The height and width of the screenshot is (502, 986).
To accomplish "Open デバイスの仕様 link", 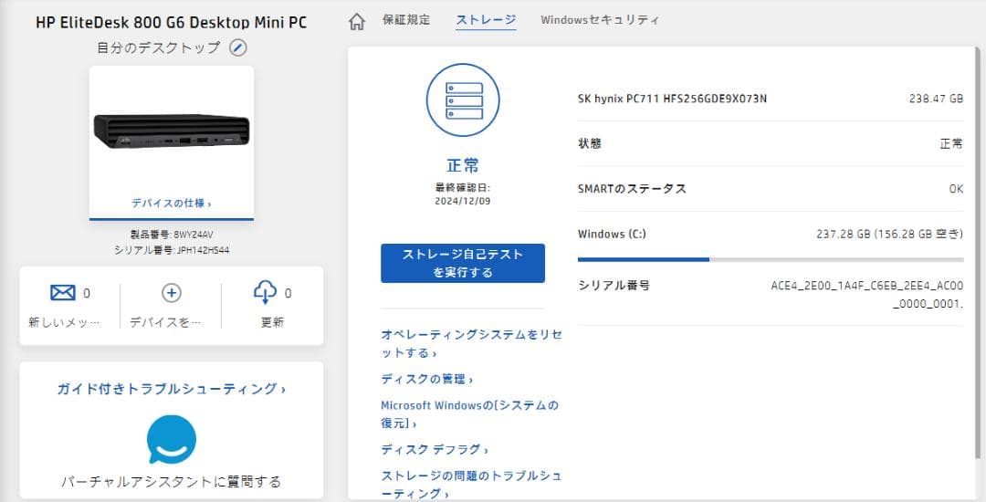I will coord(171,203).
